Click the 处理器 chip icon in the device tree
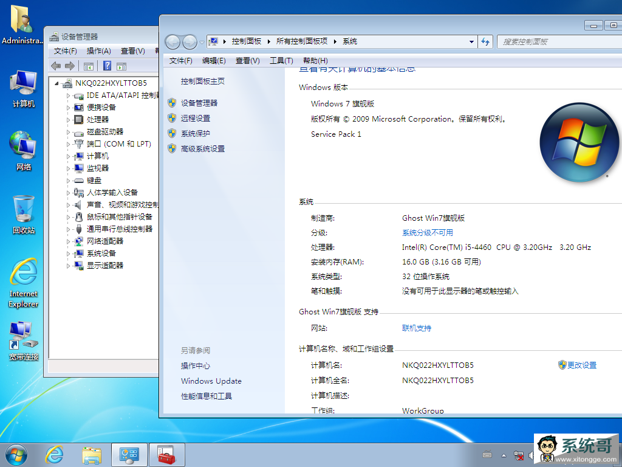622x467 pixels. tap(78, 120)
